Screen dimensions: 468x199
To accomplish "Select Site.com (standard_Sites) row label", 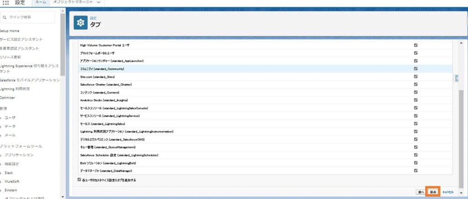I will (x=97, y=77).
